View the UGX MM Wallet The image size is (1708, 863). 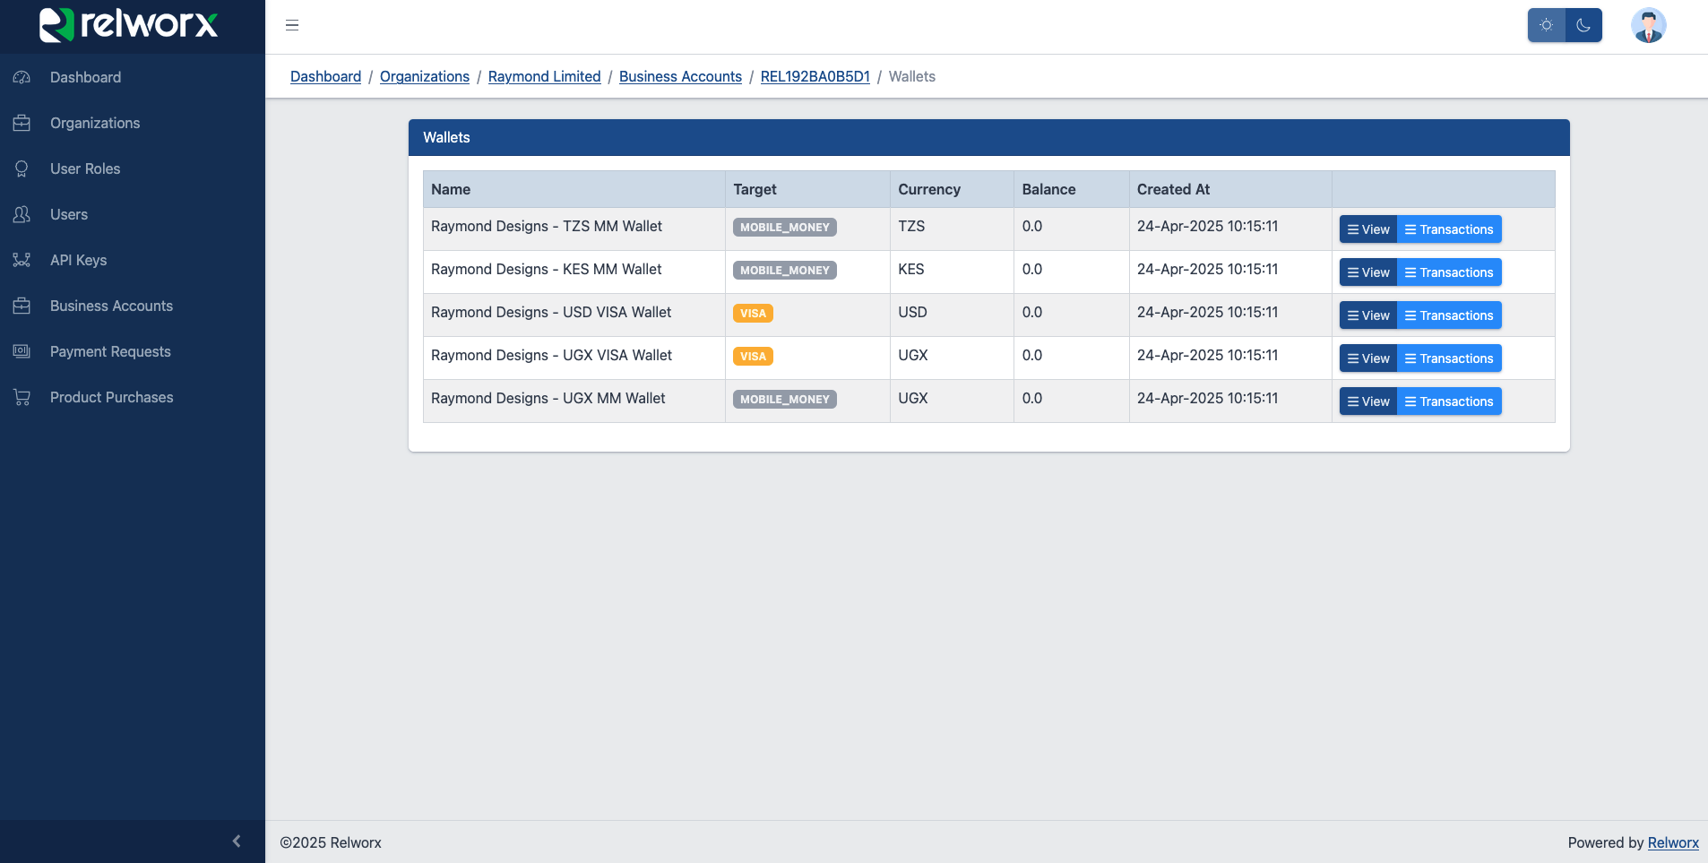click(x=1368, y=401)
